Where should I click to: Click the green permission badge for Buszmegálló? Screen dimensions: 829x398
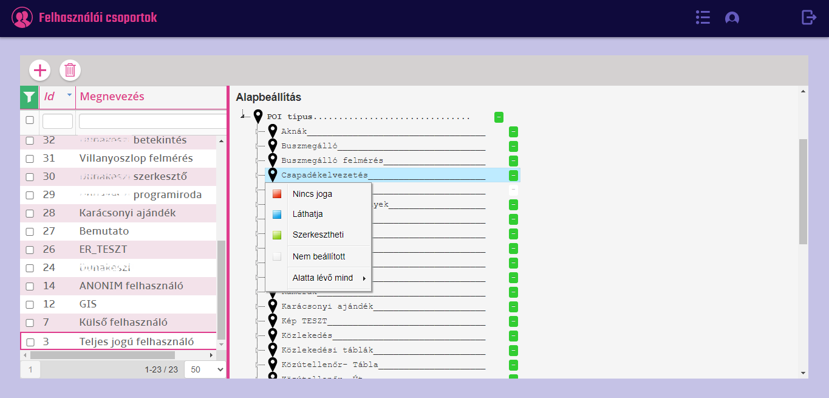pos(513,146)
